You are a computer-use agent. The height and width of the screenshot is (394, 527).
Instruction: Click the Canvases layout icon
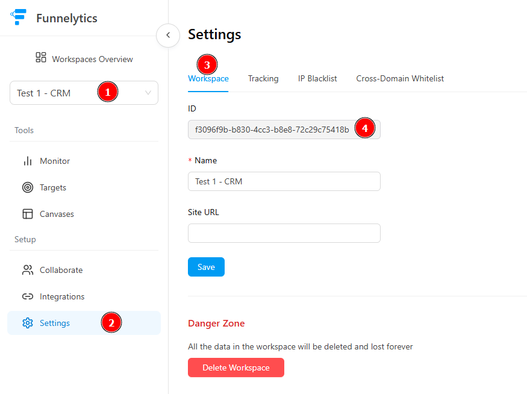coord(28,214)
